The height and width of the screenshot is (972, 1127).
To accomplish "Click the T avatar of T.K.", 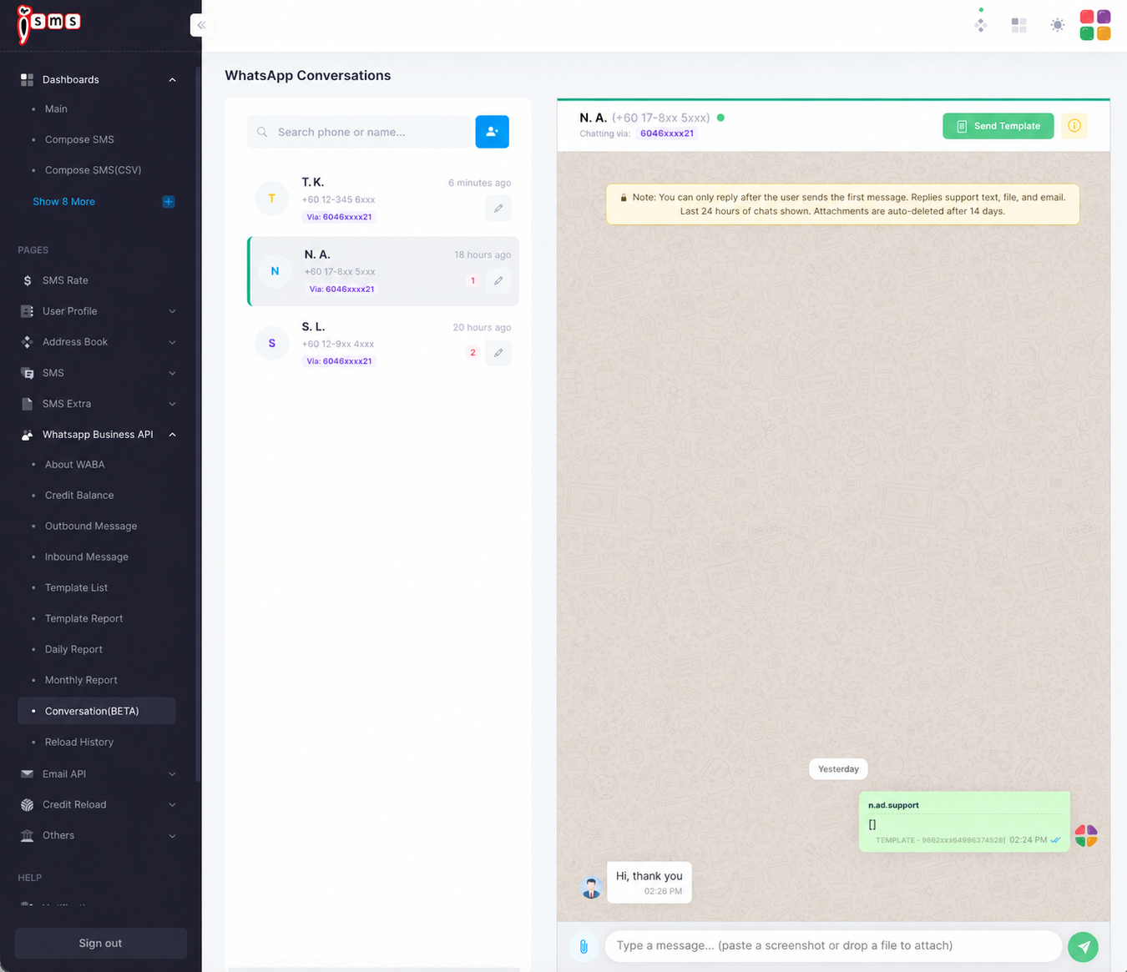I will pyautogui.click(x=271, y=199).
